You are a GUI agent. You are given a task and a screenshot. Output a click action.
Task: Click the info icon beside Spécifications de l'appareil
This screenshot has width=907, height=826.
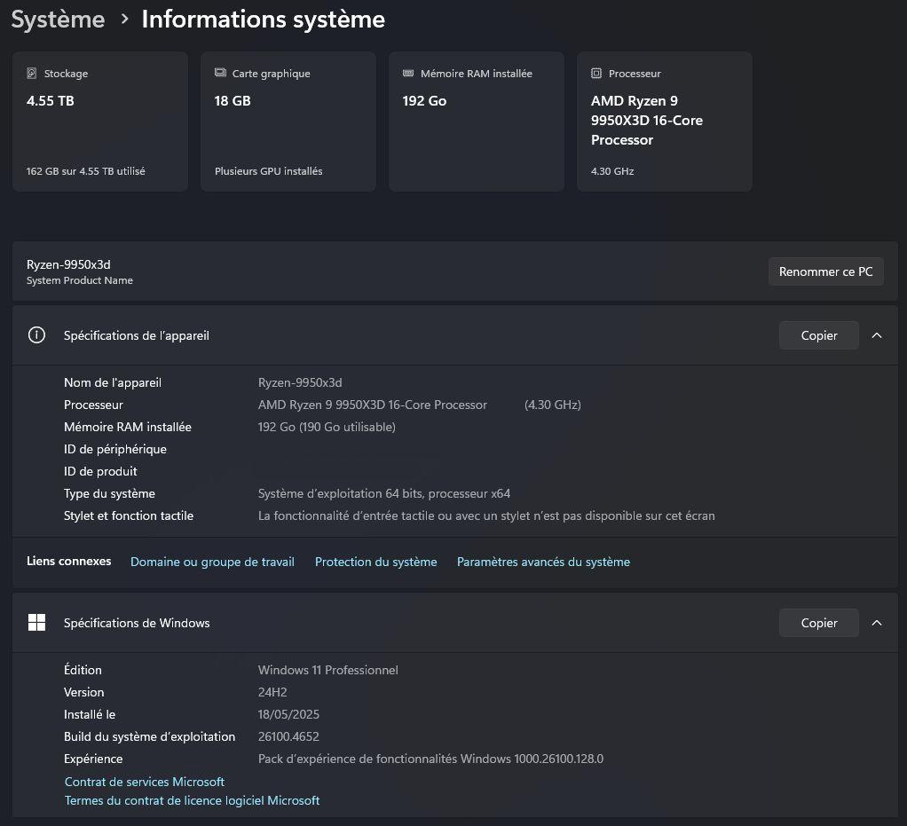click(x=36, y=335)
